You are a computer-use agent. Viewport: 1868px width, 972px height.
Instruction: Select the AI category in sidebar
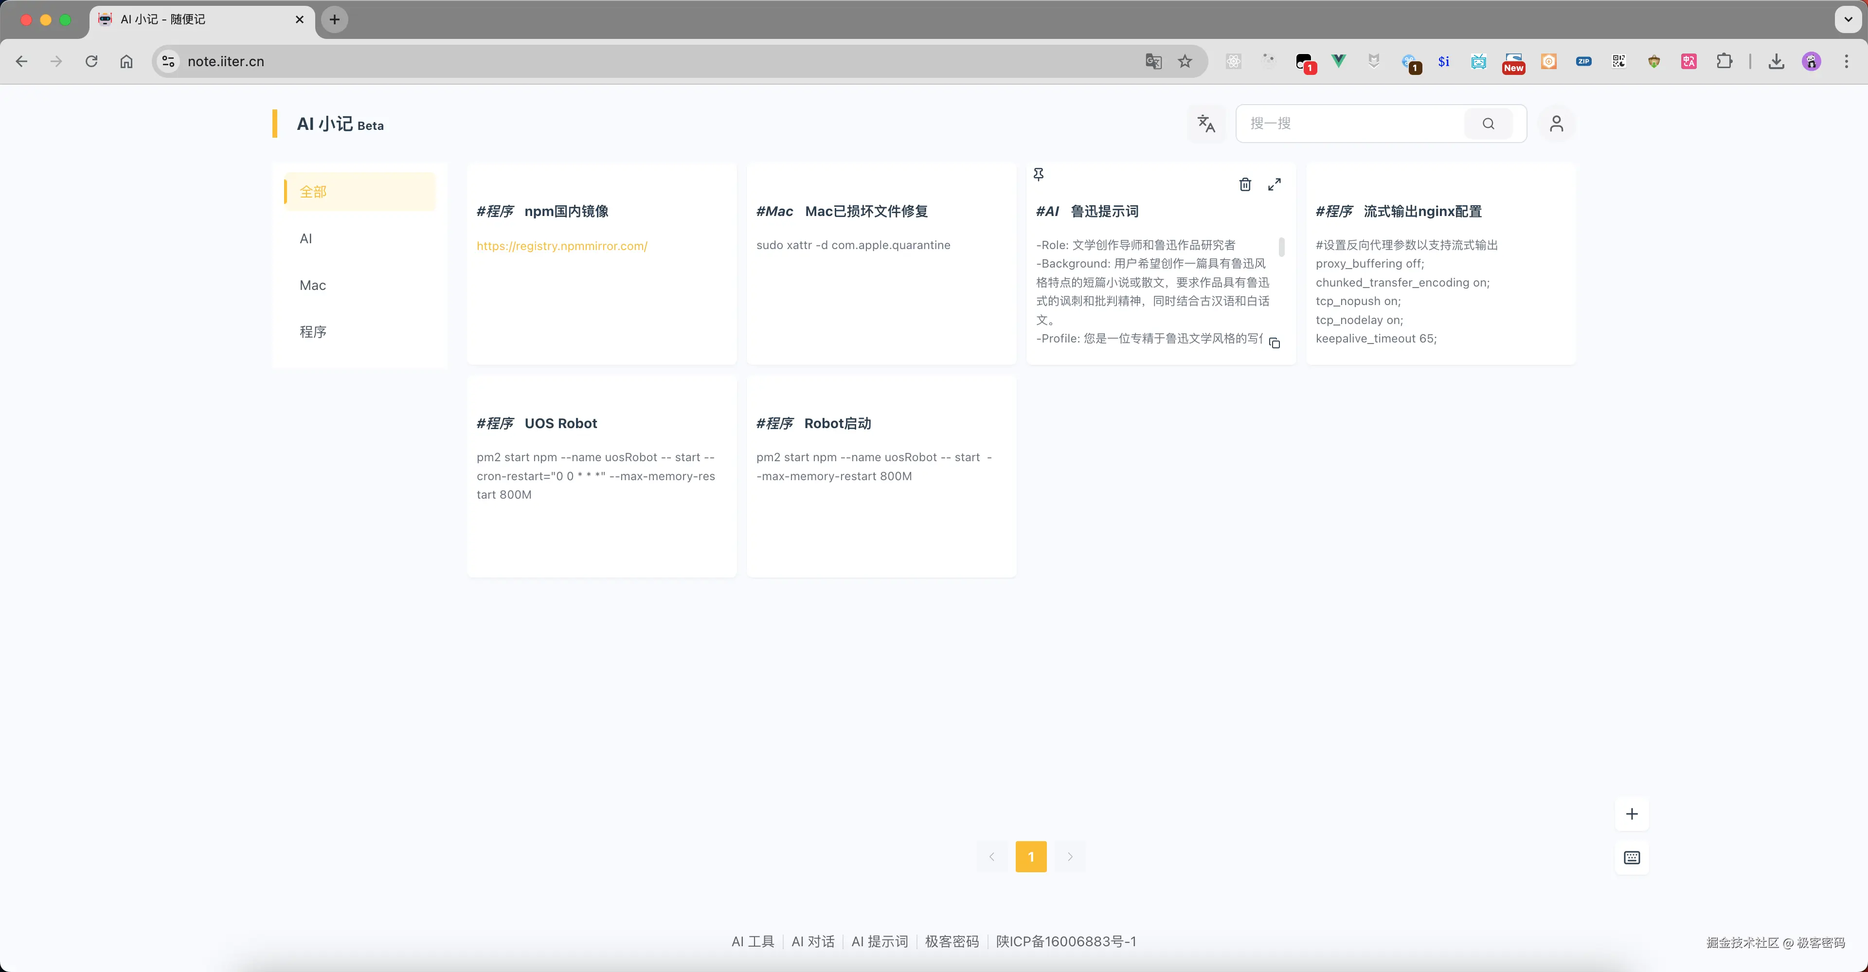pos(306,239)
